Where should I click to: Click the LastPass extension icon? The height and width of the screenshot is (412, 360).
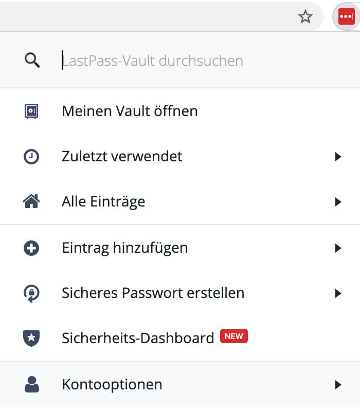pyautogui.click(x=346, y=17)
